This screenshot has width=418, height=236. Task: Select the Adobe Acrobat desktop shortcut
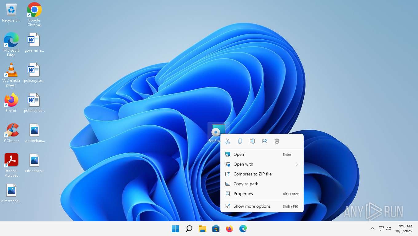(x=11, y=165)
